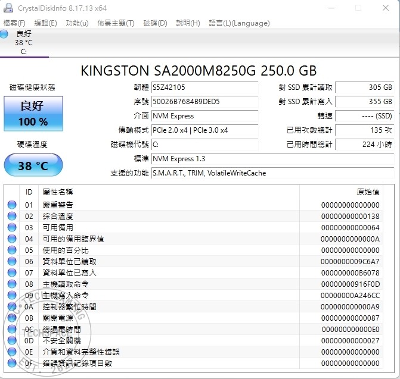
Task: Click status orb for attribute 0C 總通電時間
Action: click(12, 329)
